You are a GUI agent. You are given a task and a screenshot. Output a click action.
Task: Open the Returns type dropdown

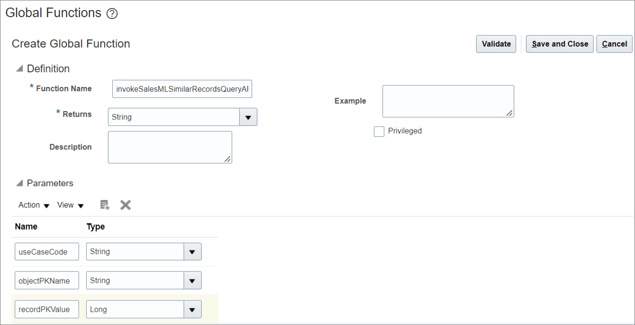click(249, 116)
